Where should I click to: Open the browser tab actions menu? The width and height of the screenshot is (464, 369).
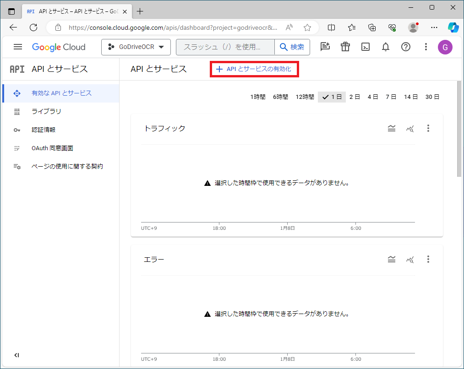(11, 11)
